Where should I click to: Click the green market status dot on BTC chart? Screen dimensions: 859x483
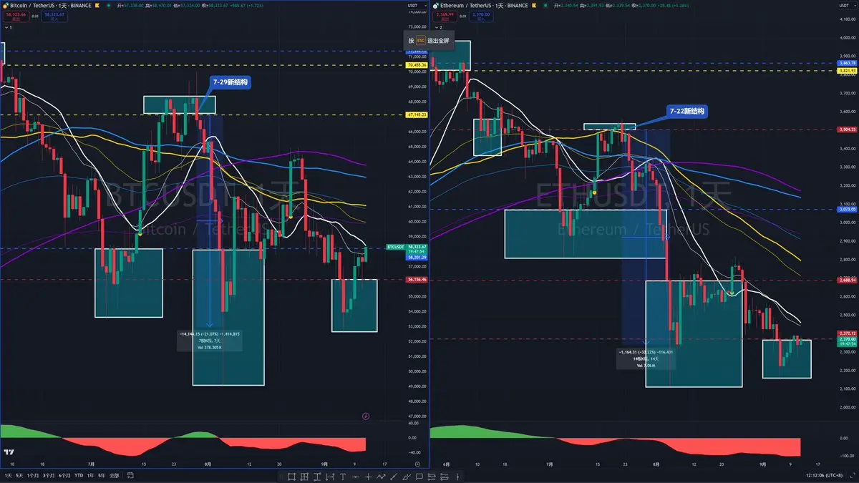[108, 6]
